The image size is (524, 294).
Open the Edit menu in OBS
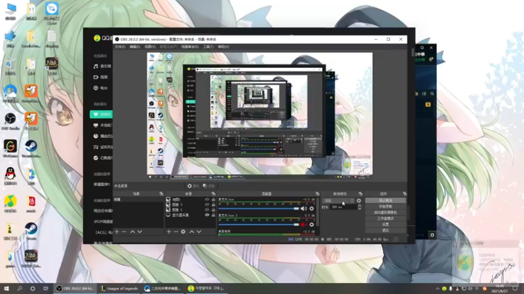(x=135, y=47)
